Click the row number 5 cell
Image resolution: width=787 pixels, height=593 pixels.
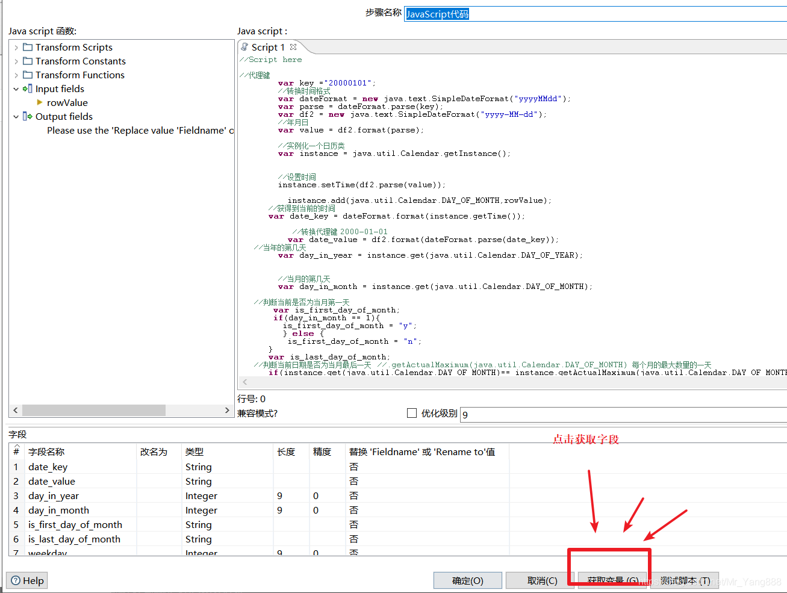(x=16, y=524)
